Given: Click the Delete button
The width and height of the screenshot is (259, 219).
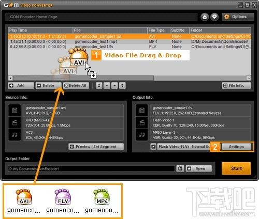Looking at the screenshot, I should coord(49,86).
